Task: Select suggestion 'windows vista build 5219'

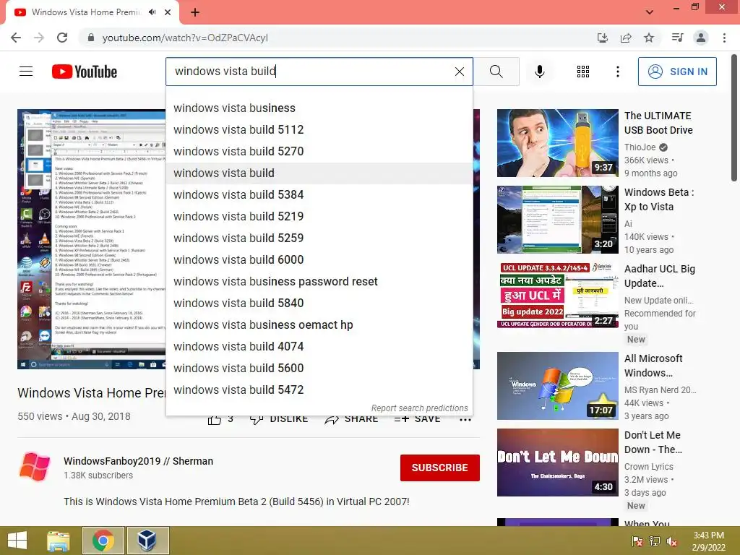Action: 319,217
